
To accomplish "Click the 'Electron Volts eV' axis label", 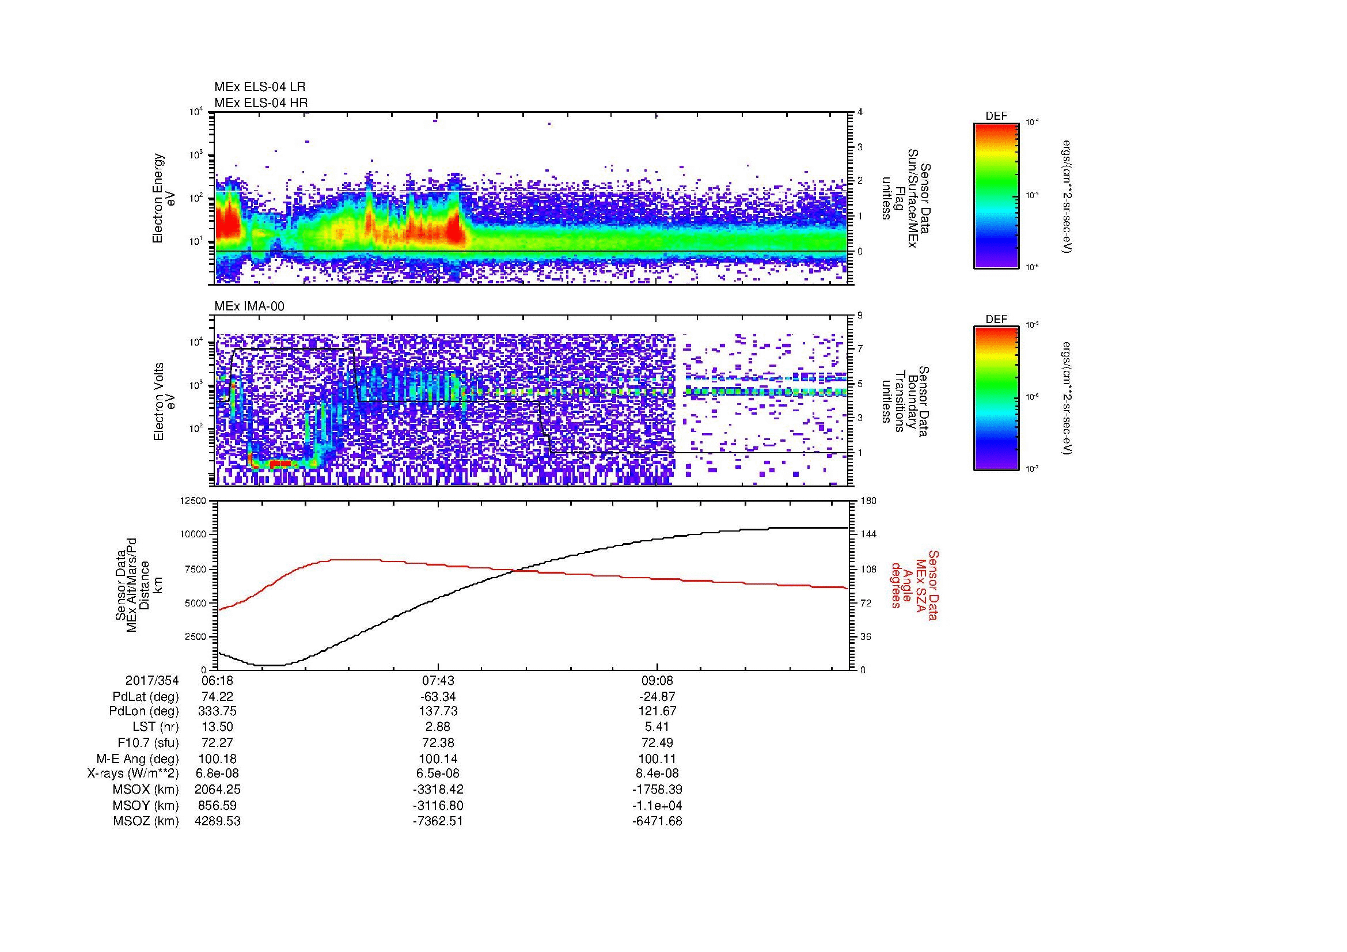I will point(164,401).
